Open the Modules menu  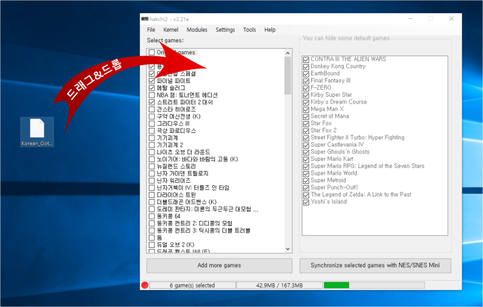point(197,30)
